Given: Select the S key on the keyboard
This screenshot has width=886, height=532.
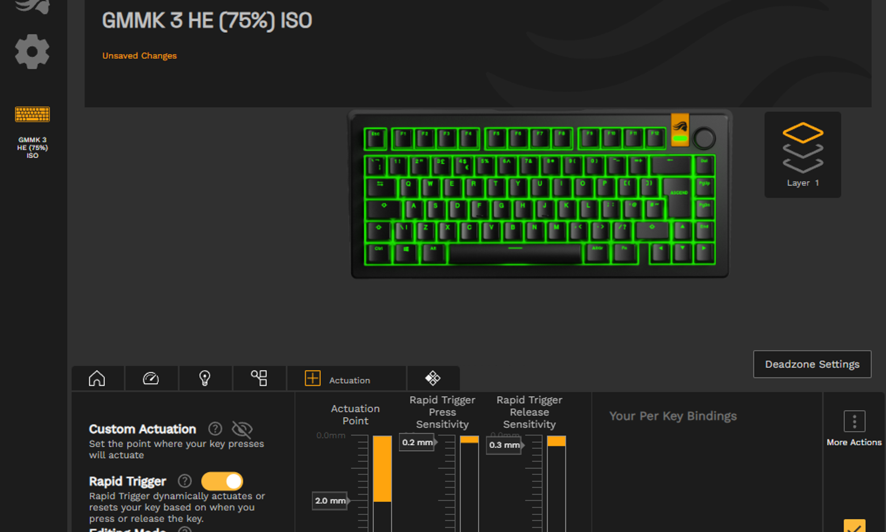Looking at the screenshot, I should 435,209.
